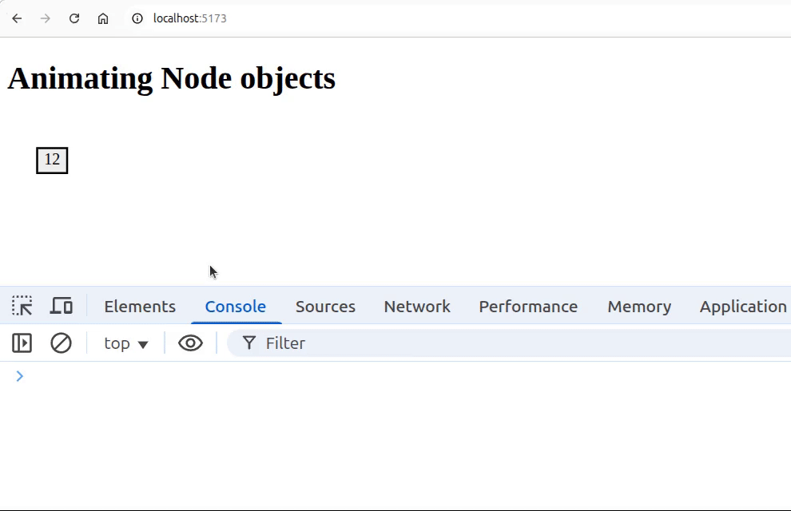Open the Application panel
Image resolution: width=791 pixels, height=511 pixels.
click(x=742, y=306)
